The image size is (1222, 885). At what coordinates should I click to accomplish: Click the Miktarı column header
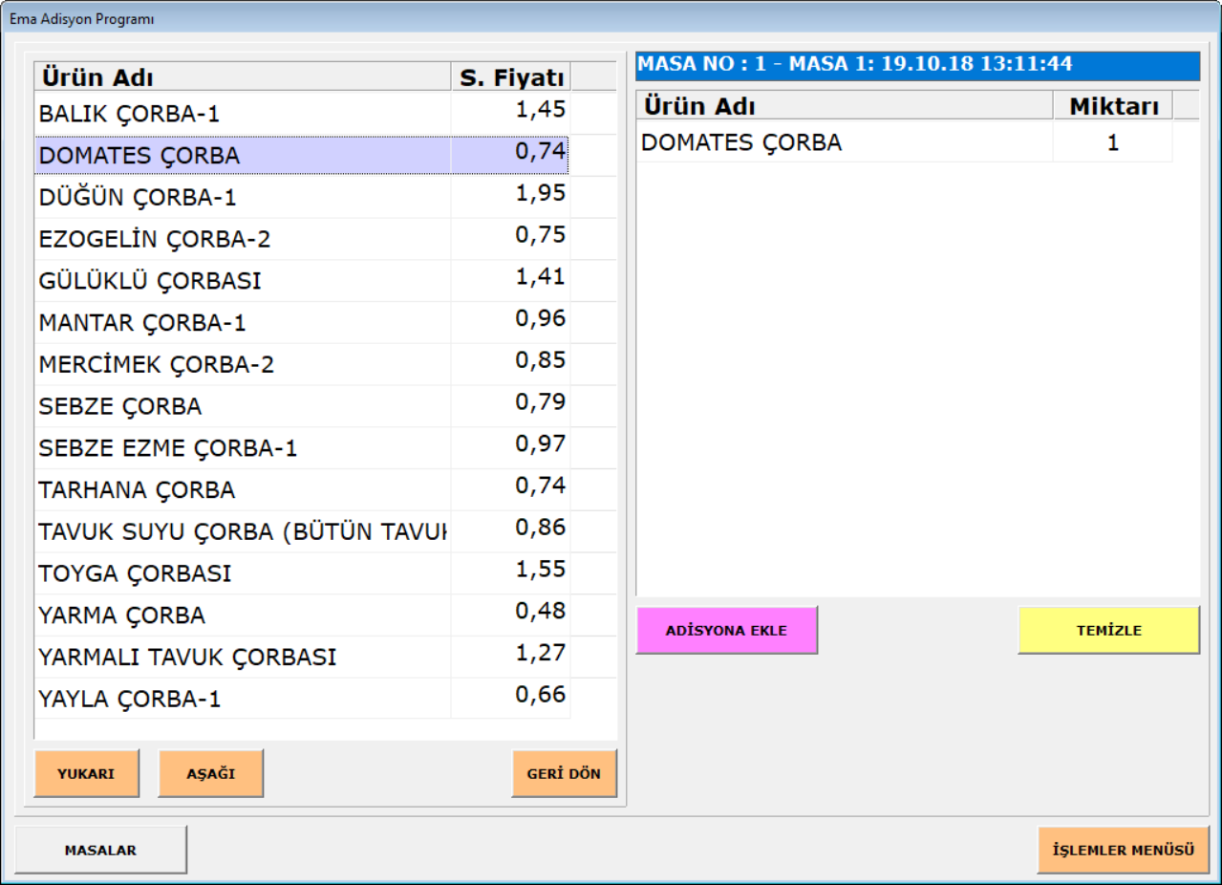[x=1113, y=106]
